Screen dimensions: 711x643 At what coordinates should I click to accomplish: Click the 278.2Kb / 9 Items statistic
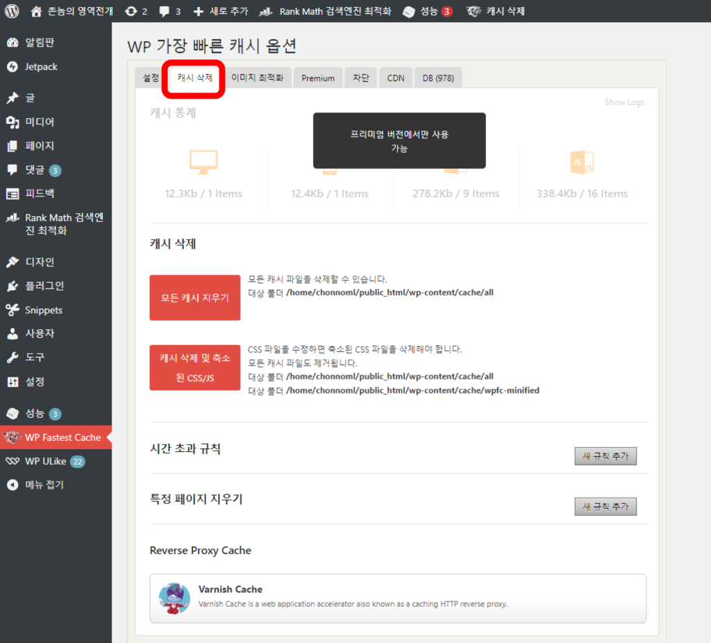455,193
